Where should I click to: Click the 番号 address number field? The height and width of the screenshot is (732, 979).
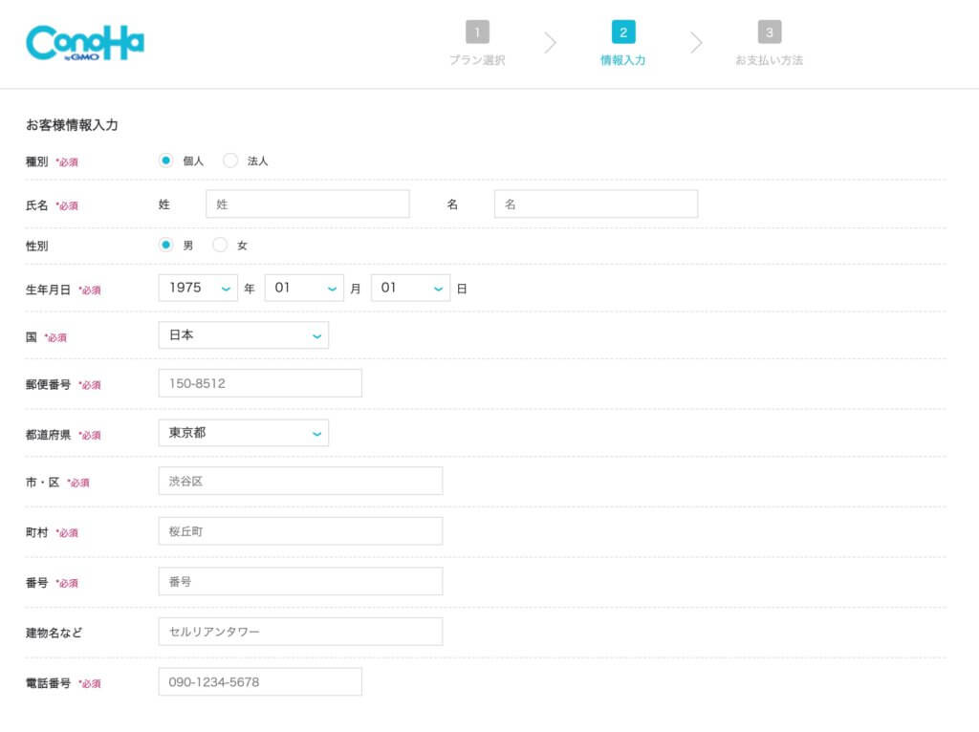point(301,582)
